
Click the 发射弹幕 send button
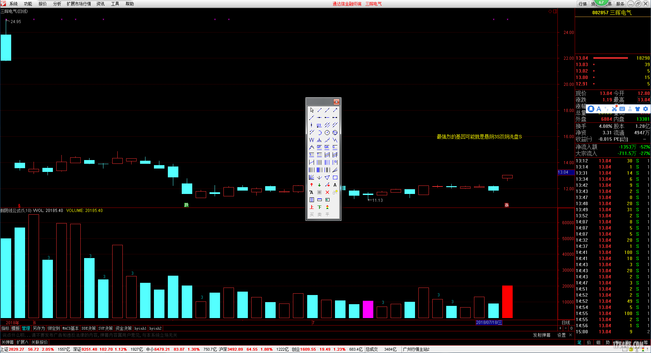[x=541, y=335]
